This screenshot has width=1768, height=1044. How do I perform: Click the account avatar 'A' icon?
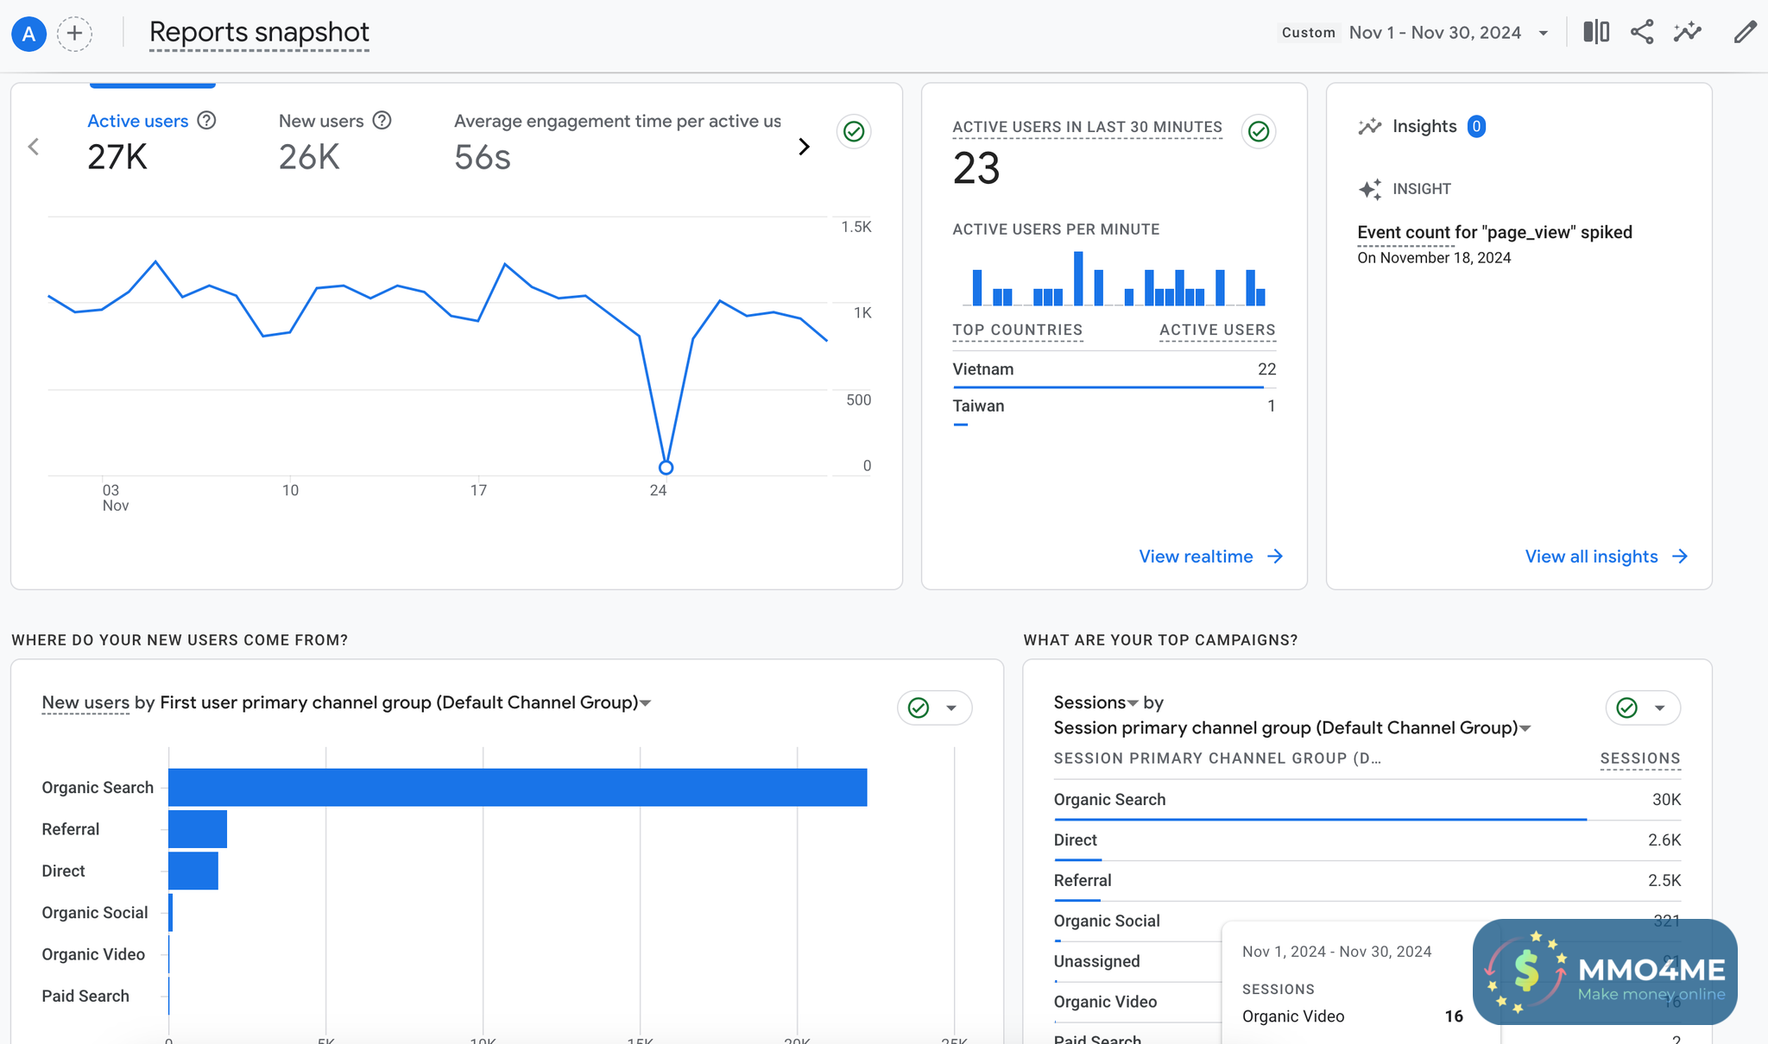point(28,34)
